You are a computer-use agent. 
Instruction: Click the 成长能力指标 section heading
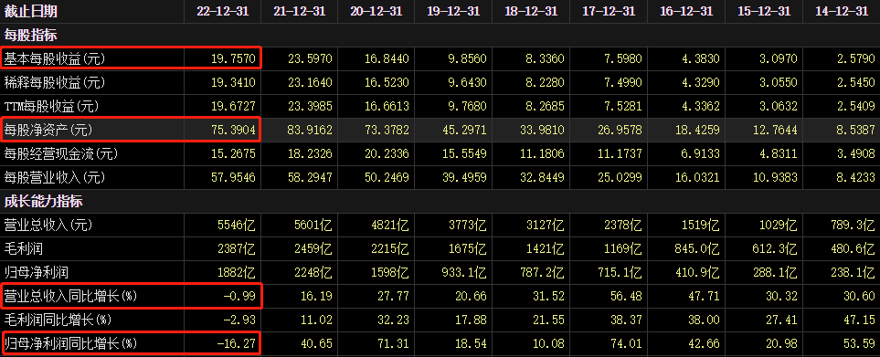[44, 201]
